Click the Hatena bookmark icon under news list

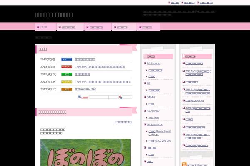(x=80, y=97)
